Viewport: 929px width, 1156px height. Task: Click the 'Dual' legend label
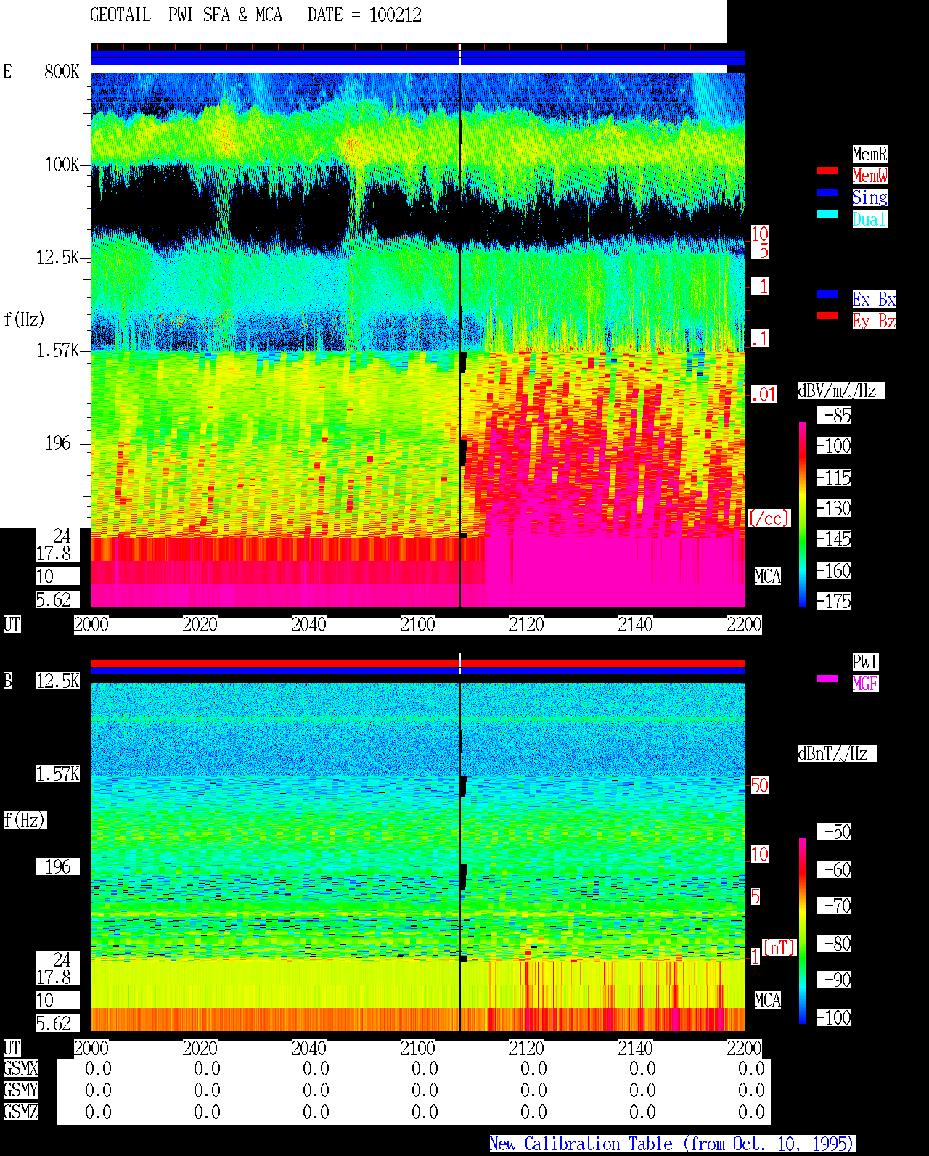[869, 219]
